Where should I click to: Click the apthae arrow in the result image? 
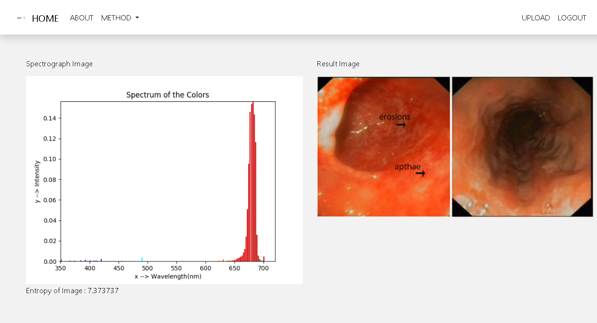coord(420,173)
